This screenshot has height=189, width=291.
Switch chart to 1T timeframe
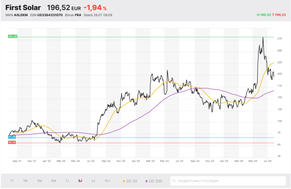(x=12, y=181)
